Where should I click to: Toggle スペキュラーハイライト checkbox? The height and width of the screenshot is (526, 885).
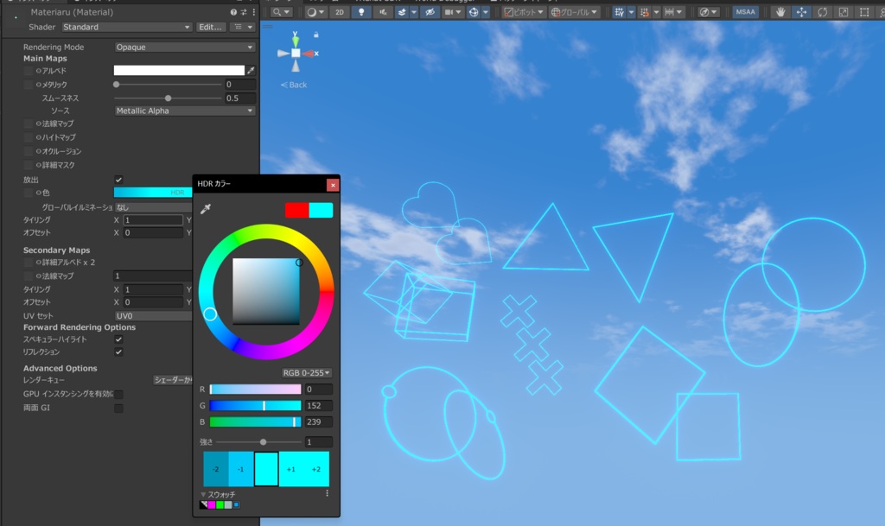(118, 339)
